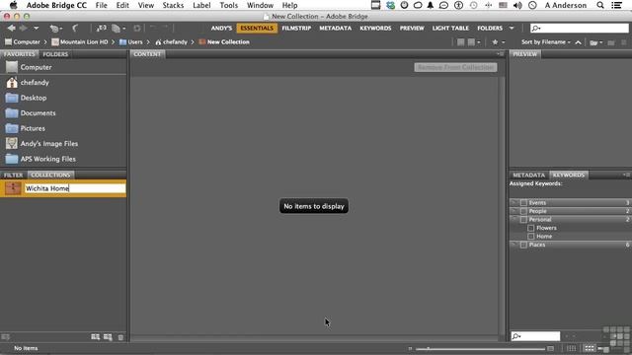Click the New Collection icon
The image size is (632, 355).
(x=96, y=337)
